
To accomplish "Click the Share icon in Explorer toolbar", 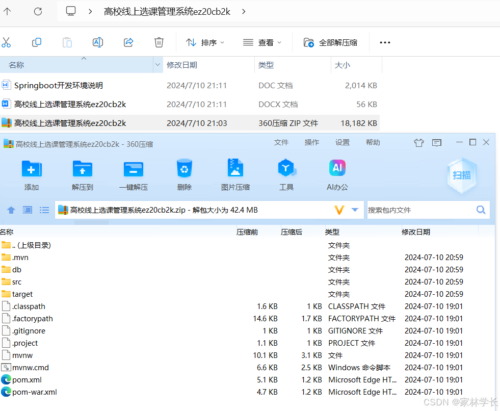I will tap(128, 42).
